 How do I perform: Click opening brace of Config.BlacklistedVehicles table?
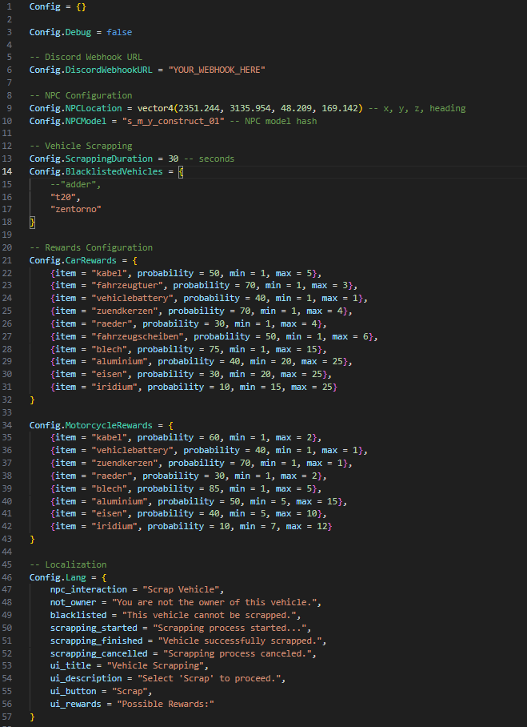tap(181, 171)
